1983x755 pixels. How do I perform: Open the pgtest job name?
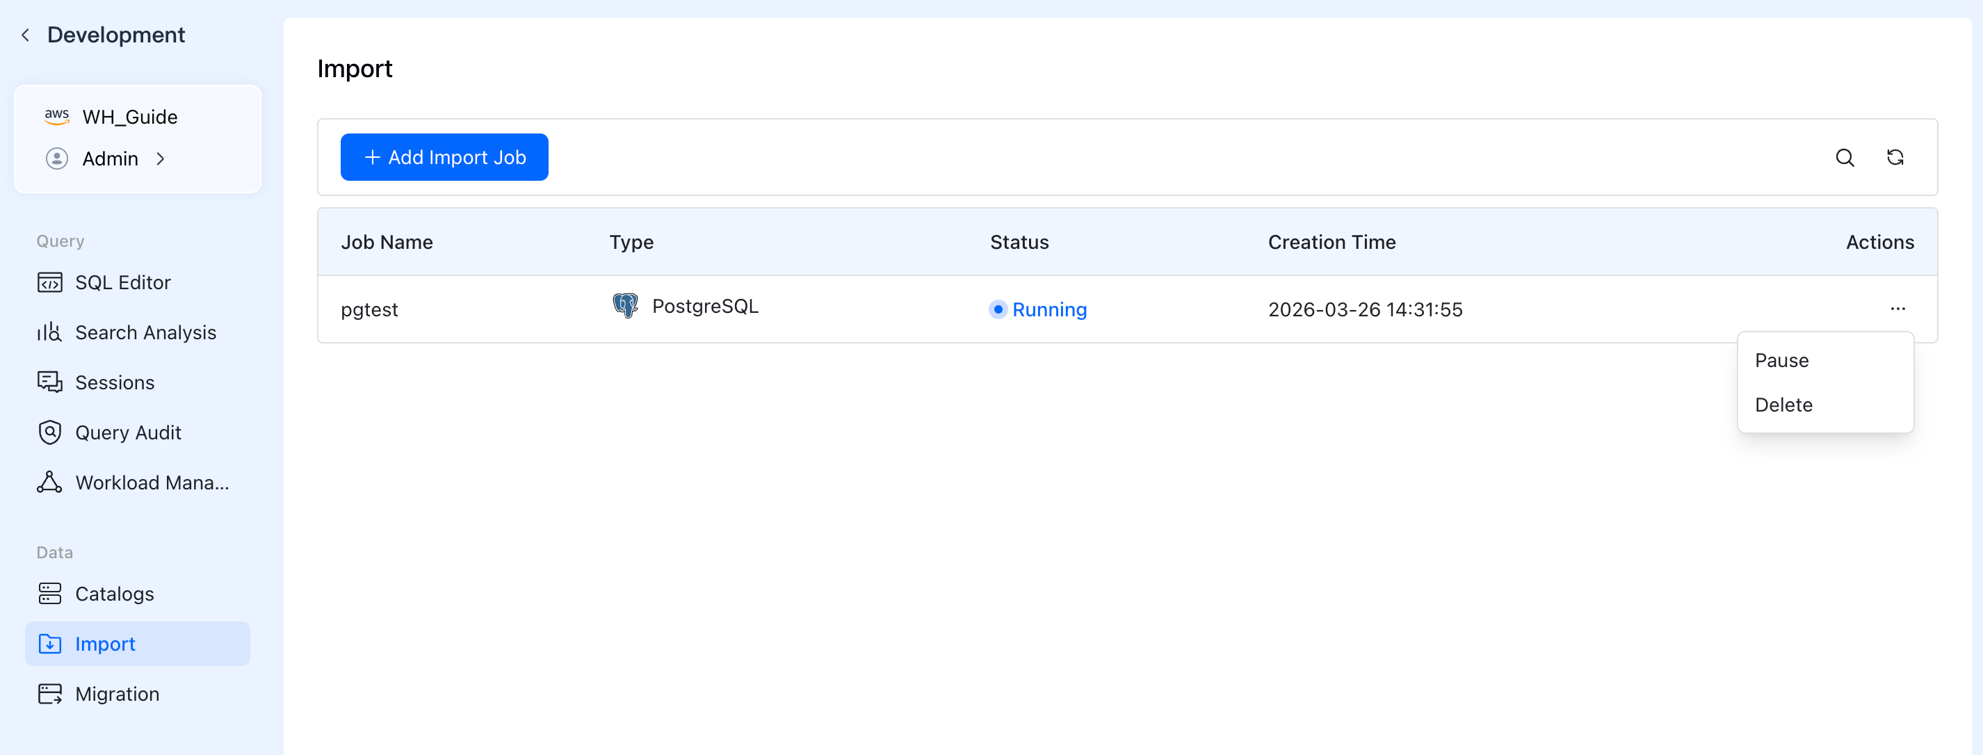pos(369,309)
